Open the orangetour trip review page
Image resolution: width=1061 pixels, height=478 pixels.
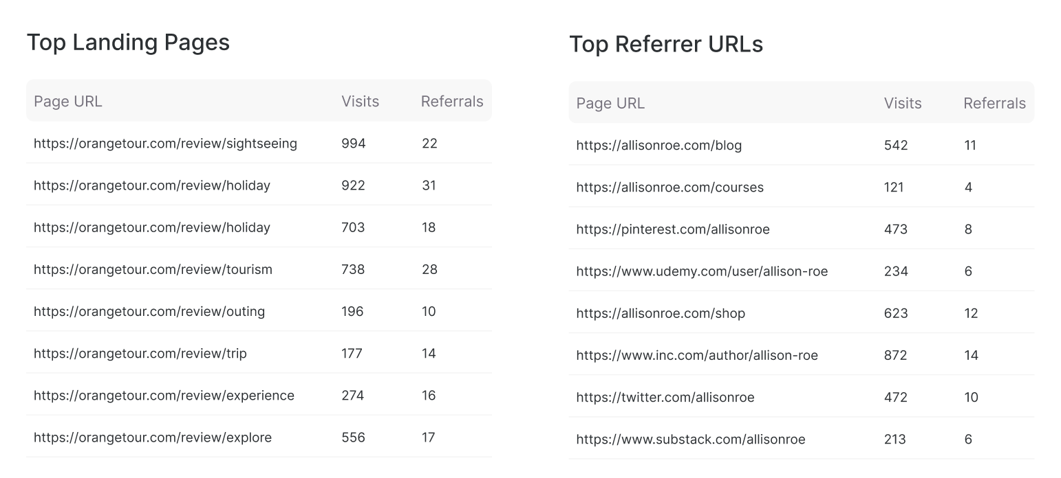(x=140, y=354)
